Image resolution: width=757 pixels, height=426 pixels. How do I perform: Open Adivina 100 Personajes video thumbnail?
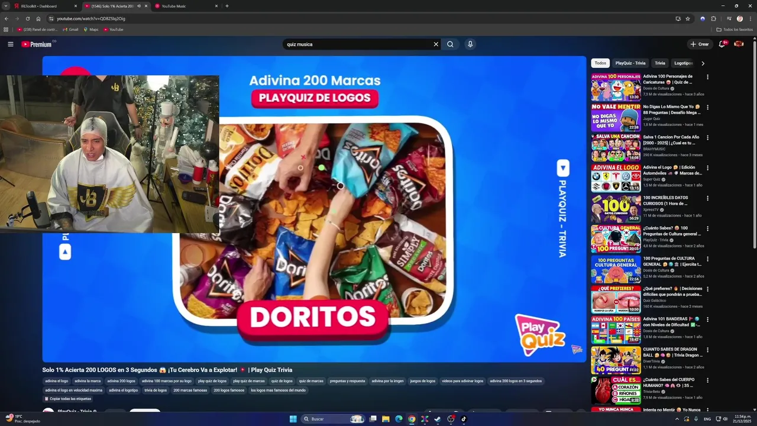[x=616, y=87]
